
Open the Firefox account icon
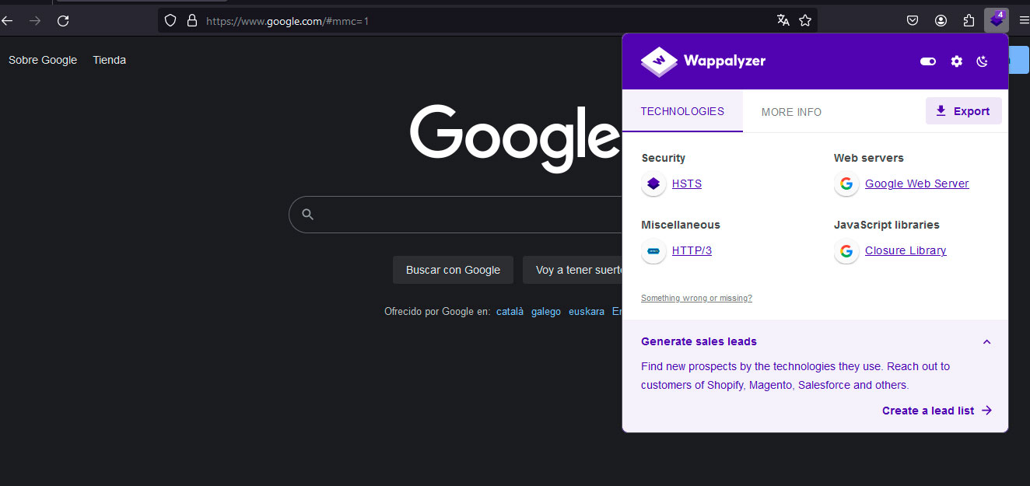tap(941, 21)
